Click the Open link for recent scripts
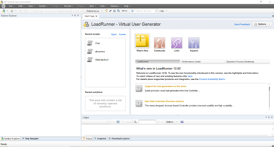Viewport: 274px width, 147px height. coord(114,35)
